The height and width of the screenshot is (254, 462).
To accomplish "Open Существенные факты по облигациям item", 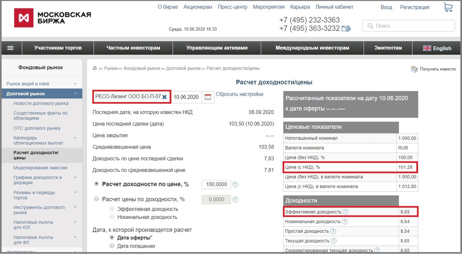I will (x=40, y=116).
